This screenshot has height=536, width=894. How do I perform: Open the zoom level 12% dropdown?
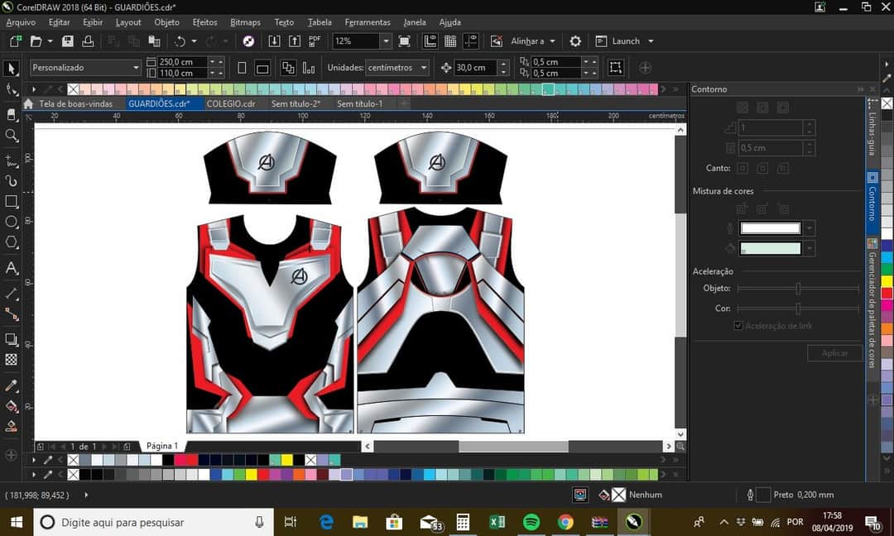[x=386, y=41]
